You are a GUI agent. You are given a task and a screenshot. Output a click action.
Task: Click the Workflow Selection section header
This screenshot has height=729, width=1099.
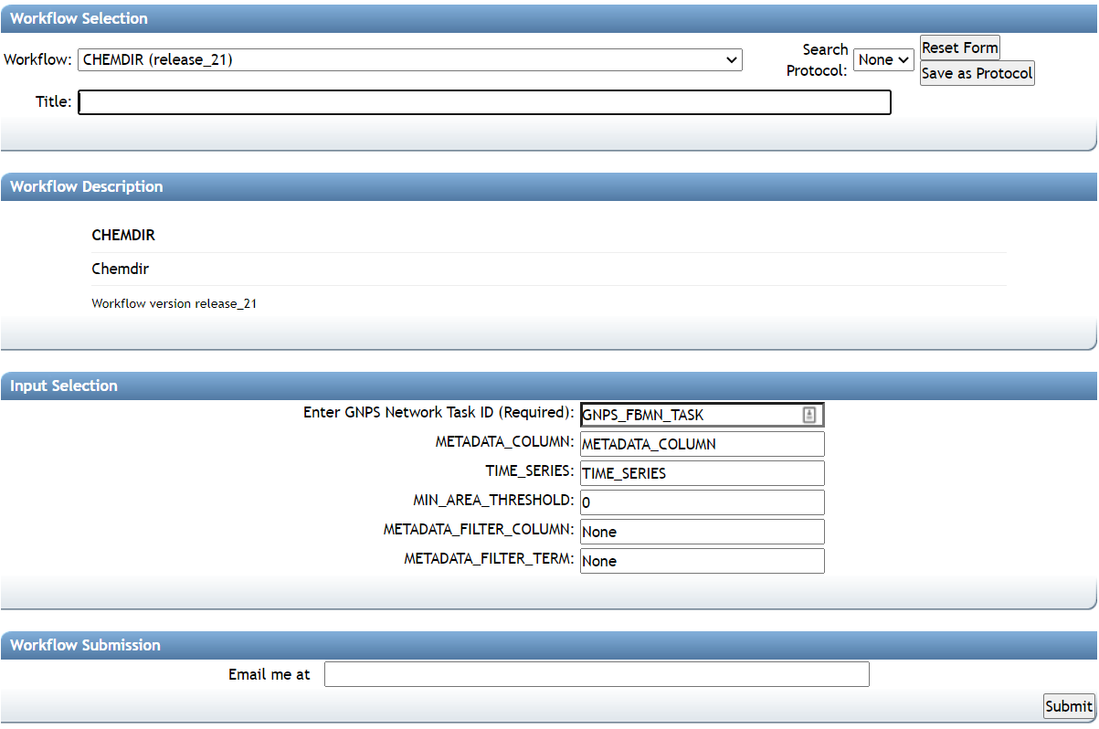point(548,18)
